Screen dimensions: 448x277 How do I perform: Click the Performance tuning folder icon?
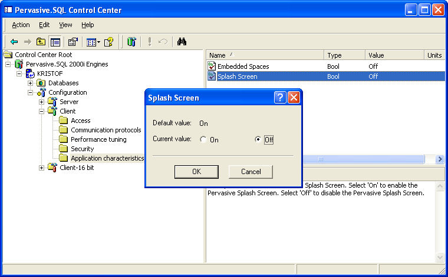[x=64, y=139]
